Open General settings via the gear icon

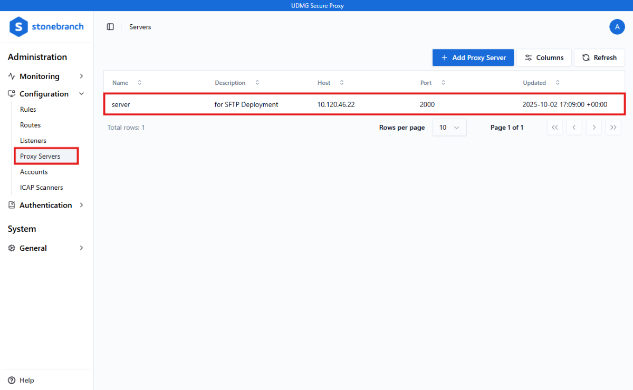(x=12, y=248)
